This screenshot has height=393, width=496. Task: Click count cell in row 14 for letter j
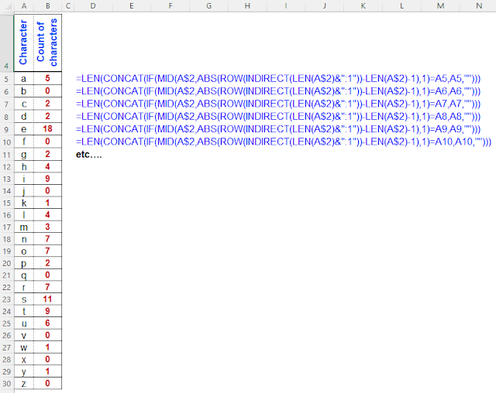(x=48, y=190)
